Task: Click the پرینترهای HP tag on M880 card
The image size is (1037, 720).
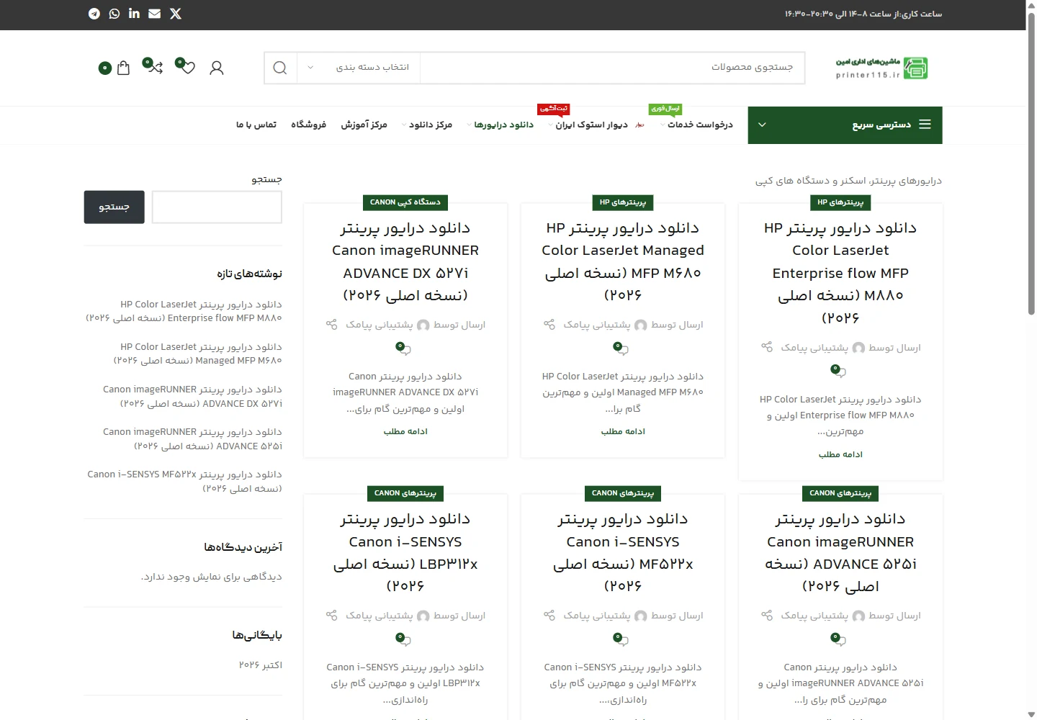Action: click(840, 202)
